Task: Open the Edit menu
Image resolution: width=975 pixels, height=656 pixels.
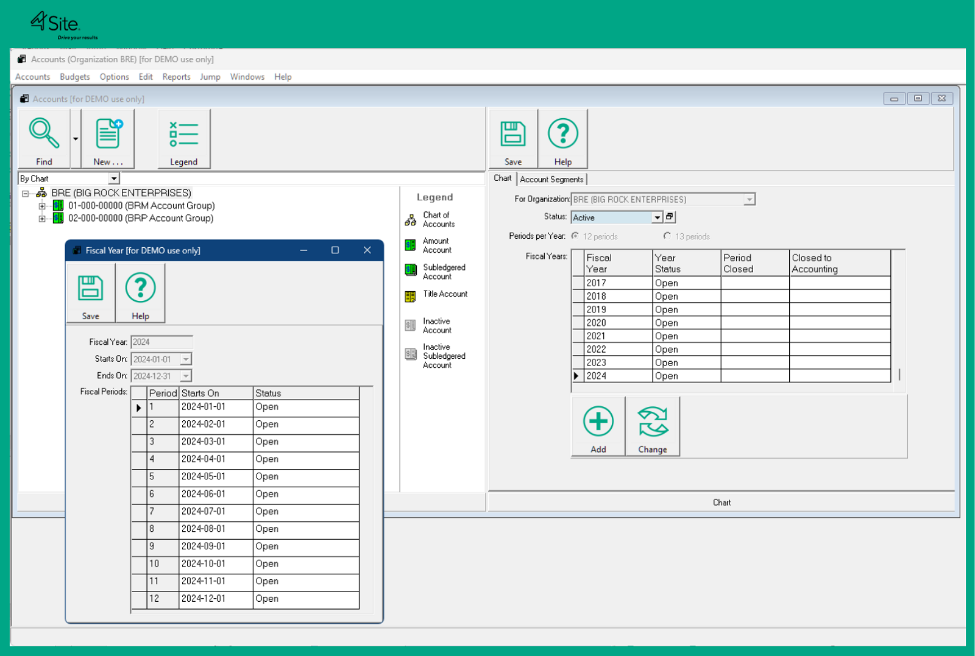Action: [146, 77]
